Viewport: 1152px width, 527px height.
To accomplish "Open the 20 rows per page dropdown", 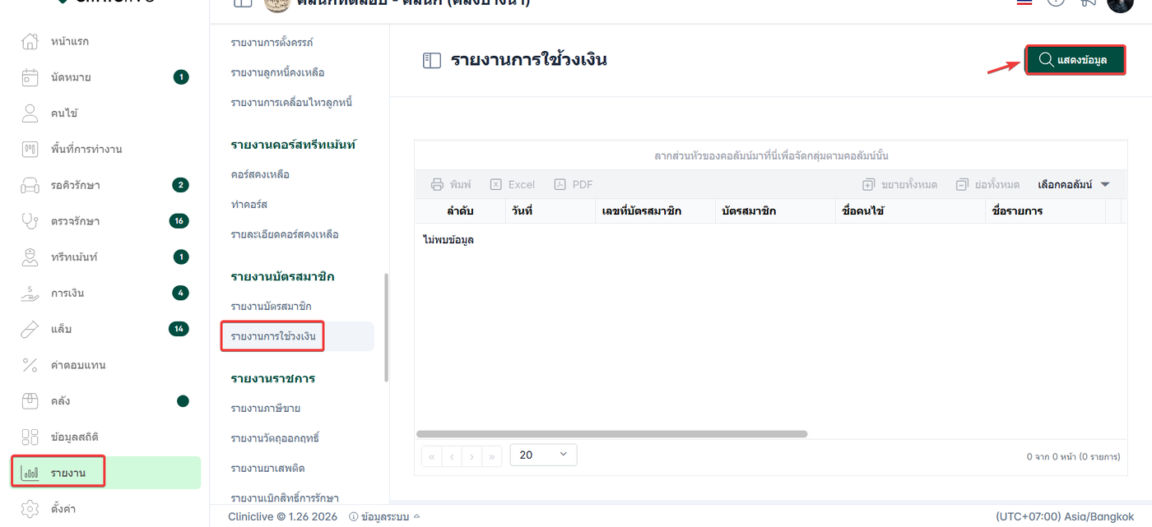I will (544, 455).
